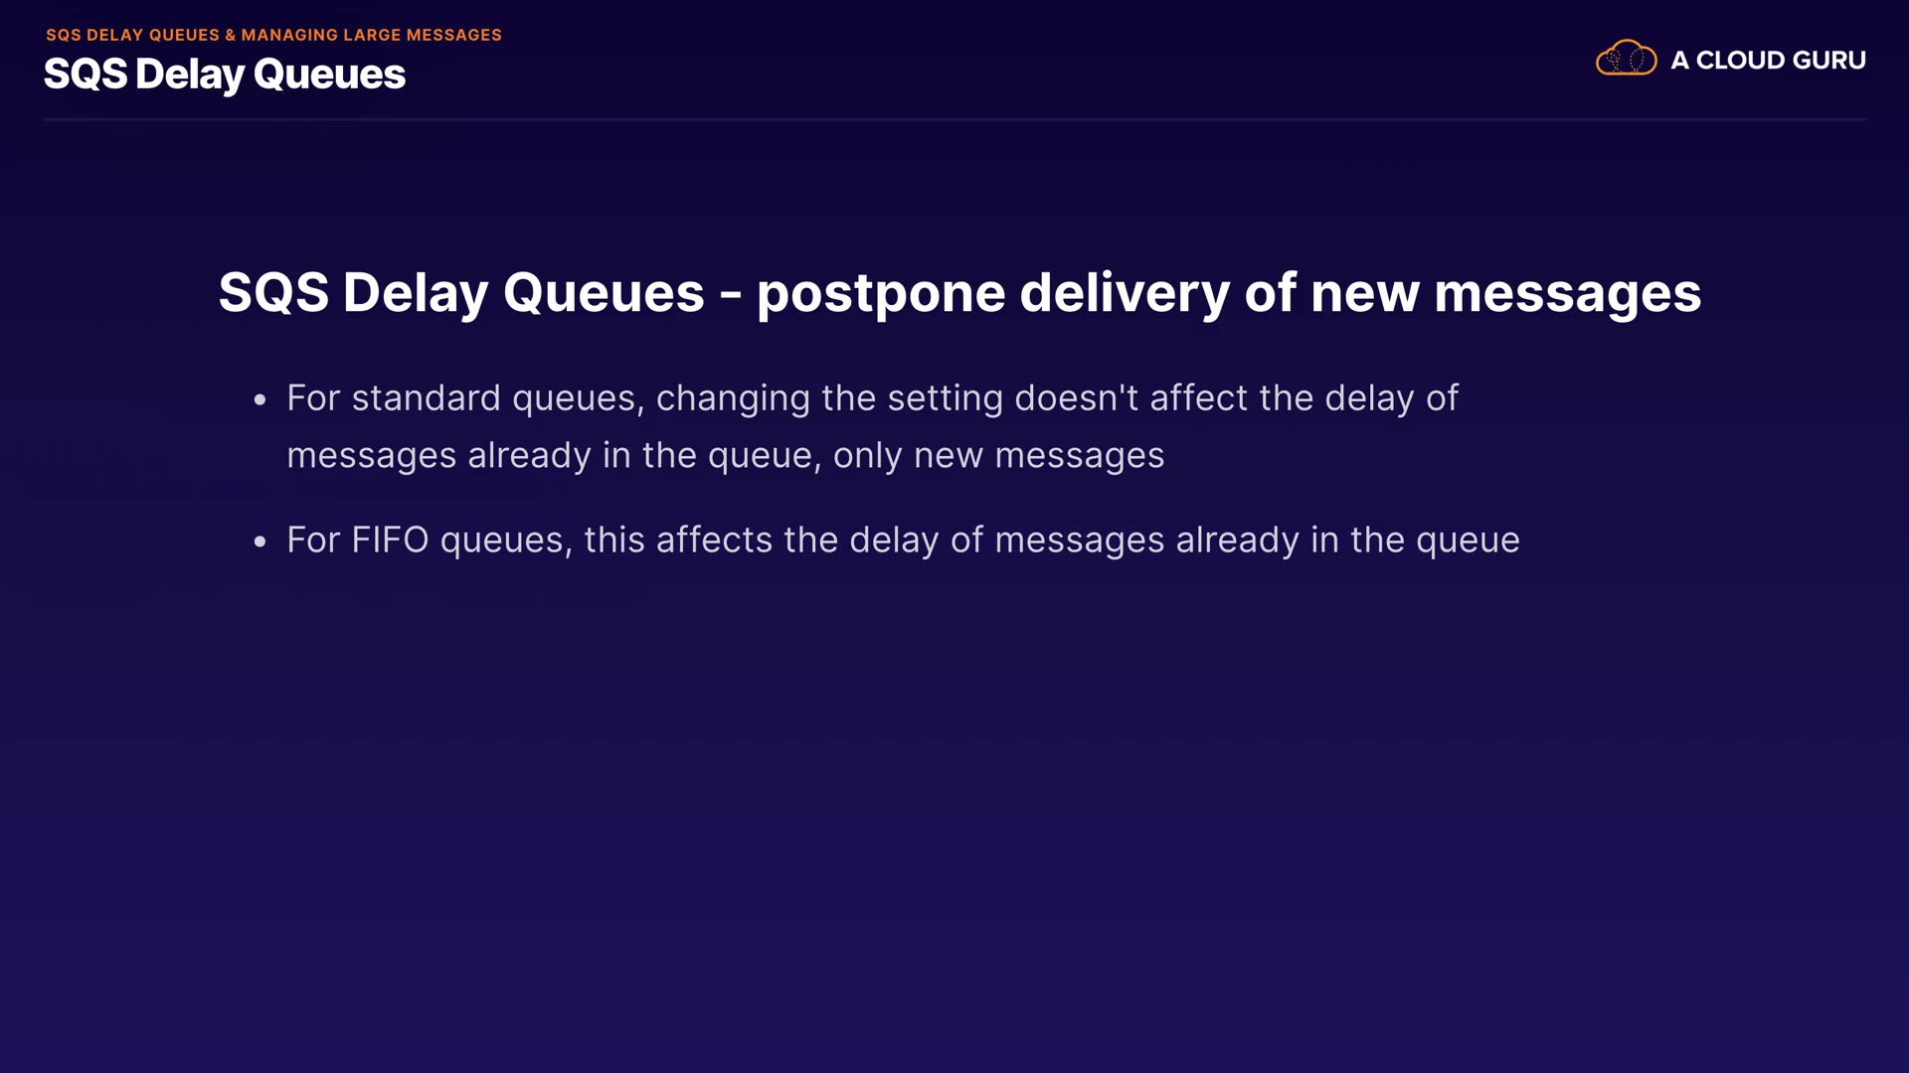Click 'only new messages' in the first bullet
Viewport: 1909px width, 1073px height.
[998, 455]
